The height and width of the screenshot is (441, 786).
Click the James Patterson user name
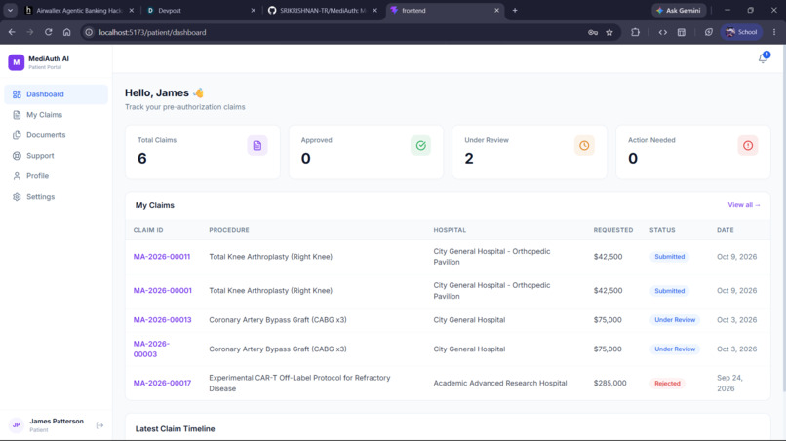coord(57,421)
